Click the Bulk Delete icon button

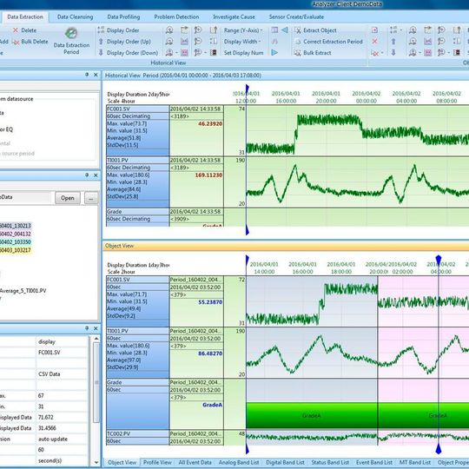(16, 42)
